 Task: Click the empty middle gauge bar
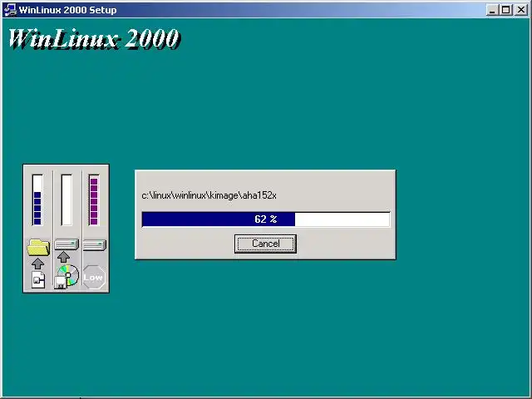(66, 199)
